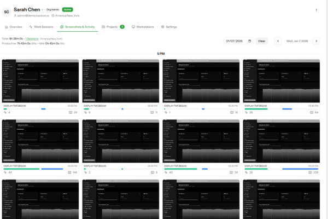Click the mouse activity icon on 05:40 PM card

246,113
